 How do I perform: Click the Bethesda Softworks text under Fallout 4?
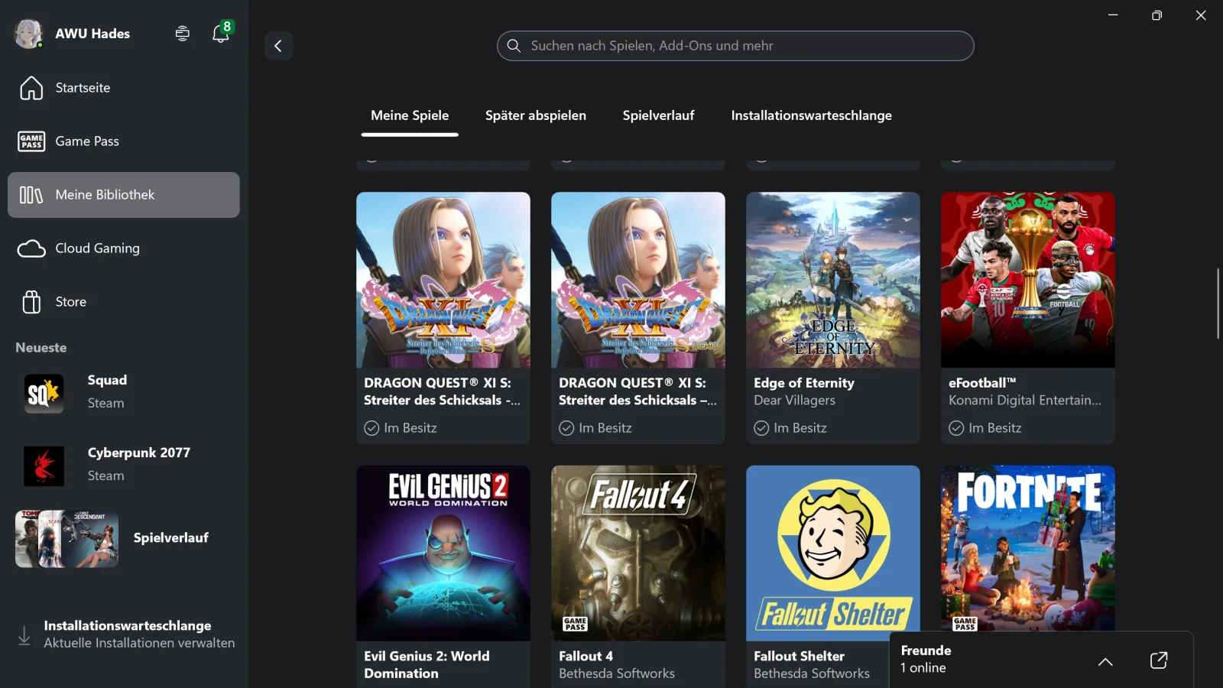617,674
